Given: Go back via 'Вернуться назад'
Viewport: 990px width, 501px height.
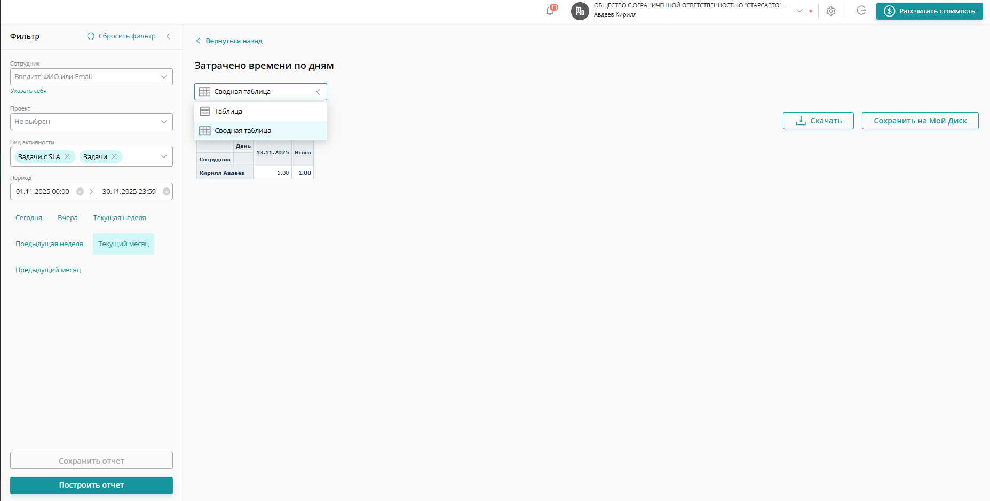Looking at the screenshot, I should [x=229, y=41].
